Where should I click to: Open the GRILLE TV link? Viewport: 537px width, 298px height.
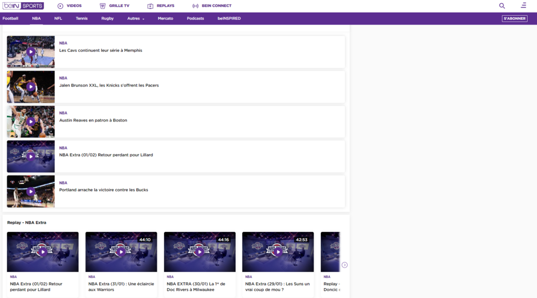119,6
